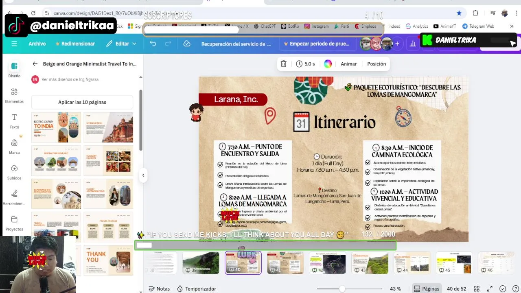The height and width of the screenshot is (293, 521).
Task: Open the Marca sidebar panel
Action: tap(14, 146)
